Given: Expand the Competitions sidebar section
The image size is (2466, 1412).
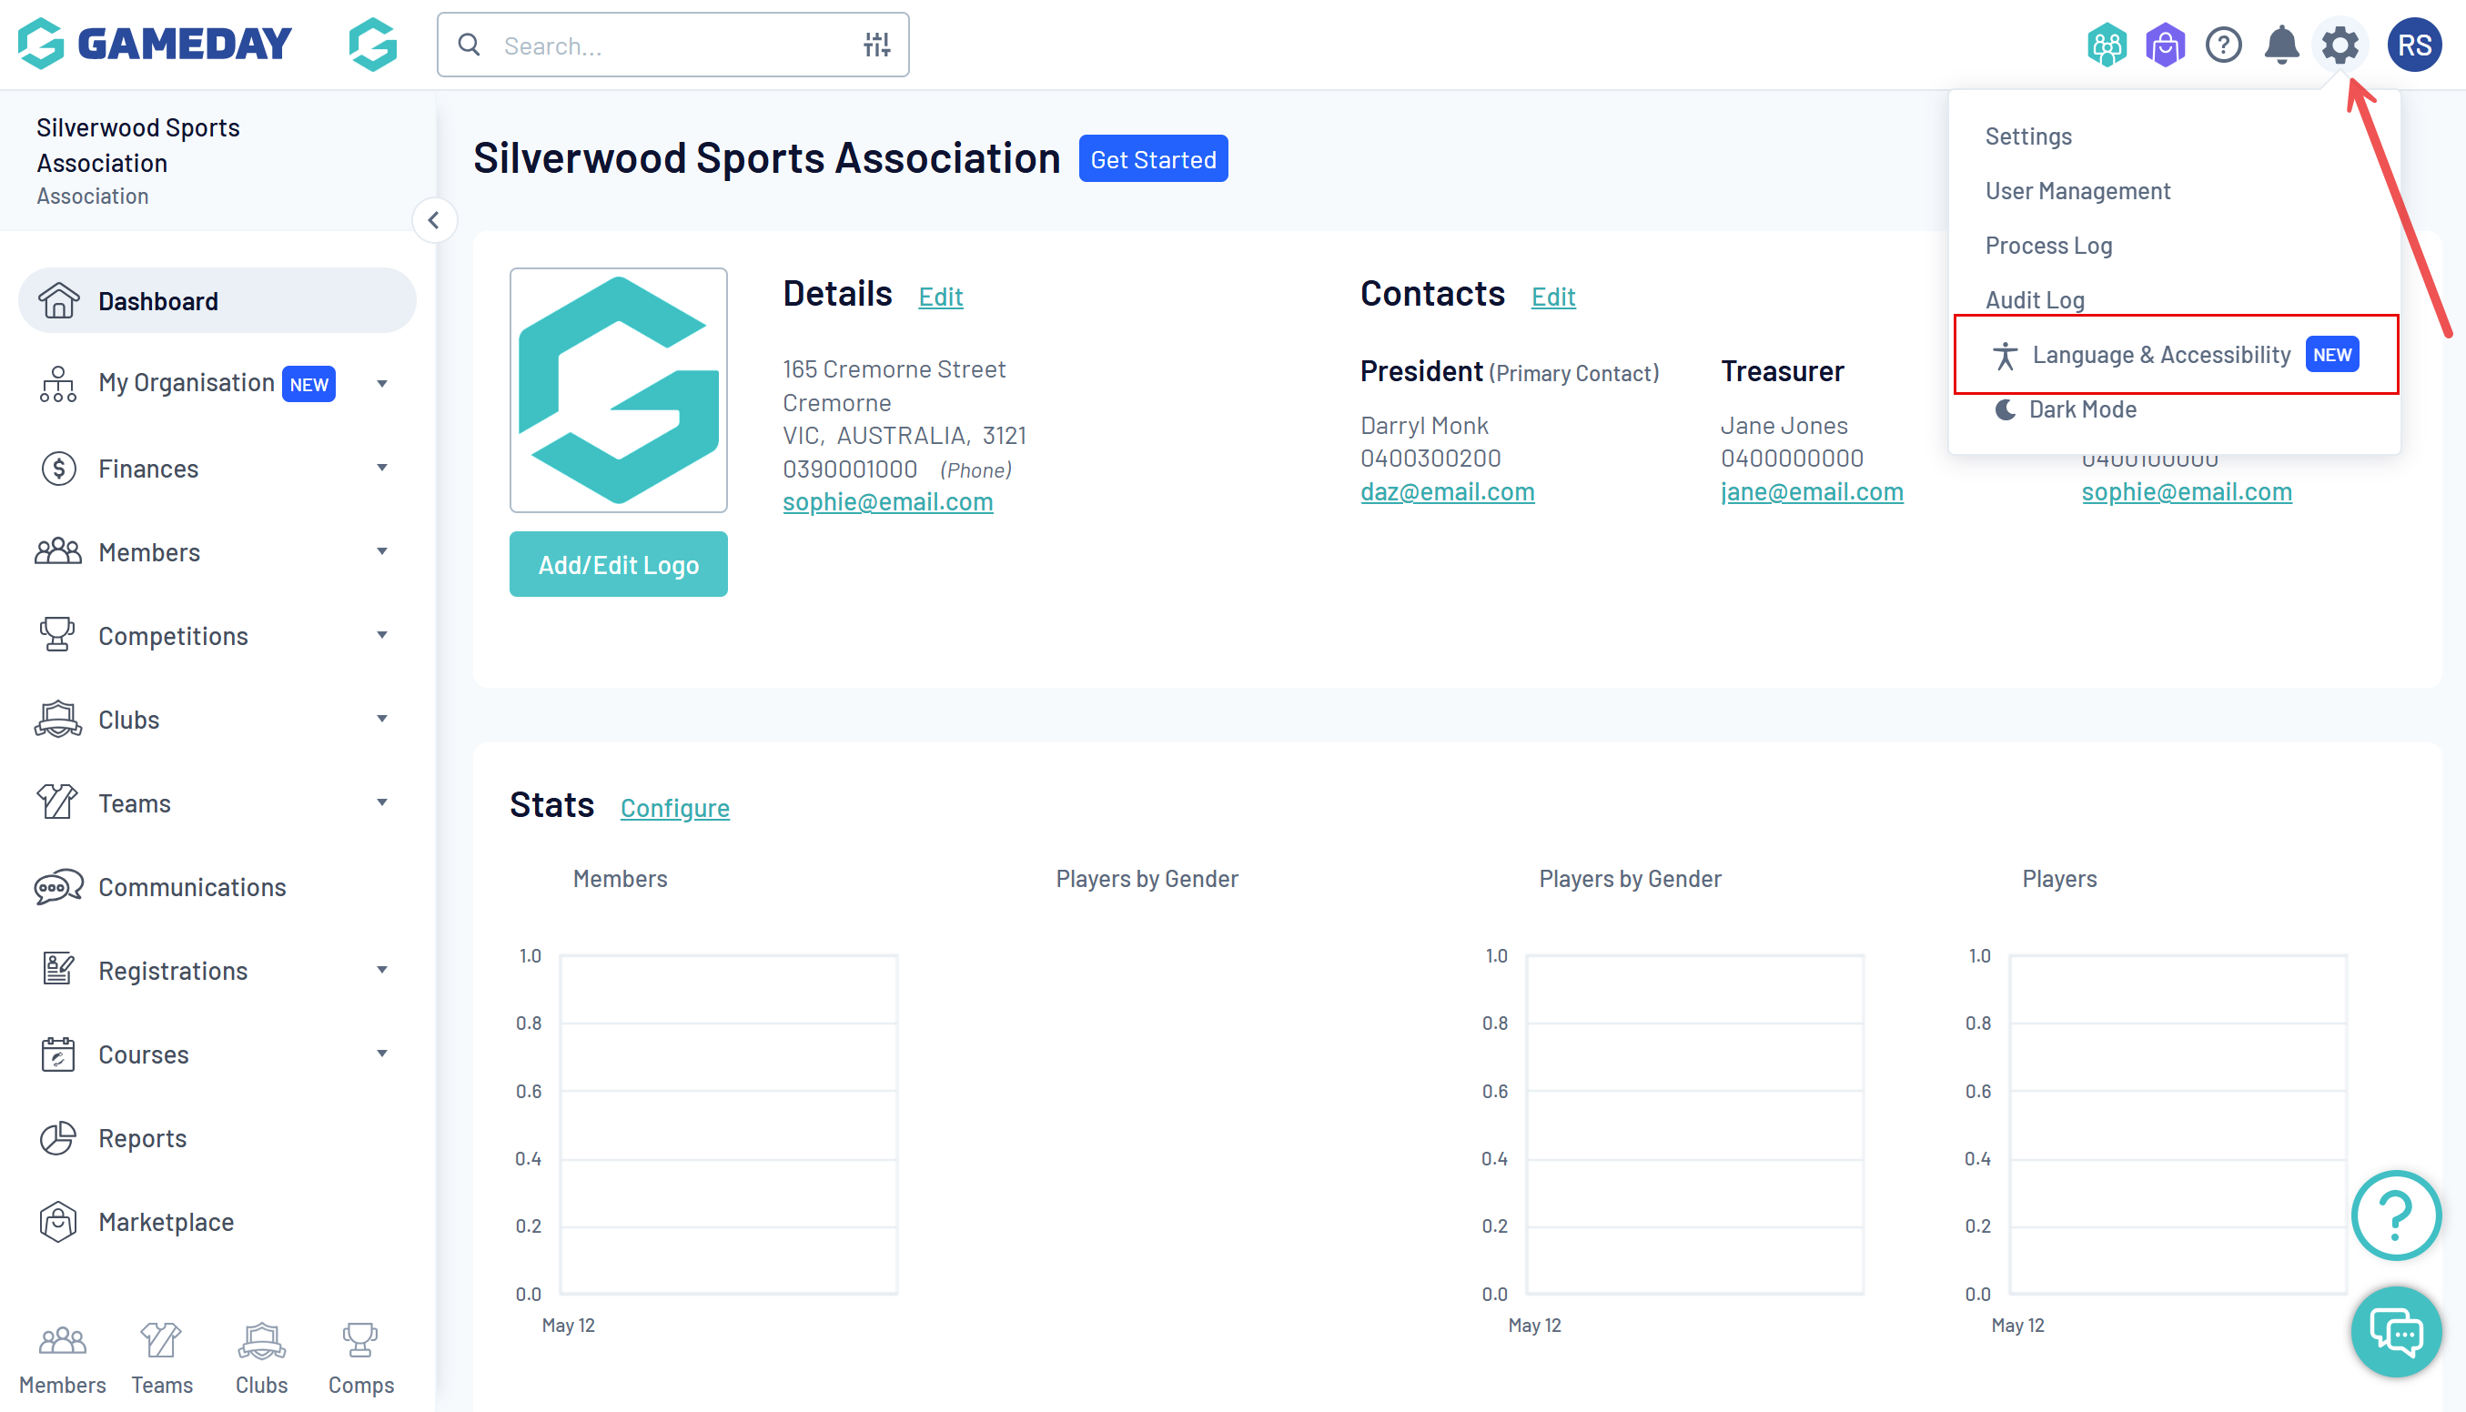Looking at the screenshot, I should coord(382,635).
